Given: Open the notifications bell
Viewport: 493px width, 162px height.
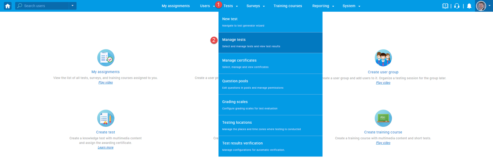Looking at the screenshot, I should [x=469, y=6].
